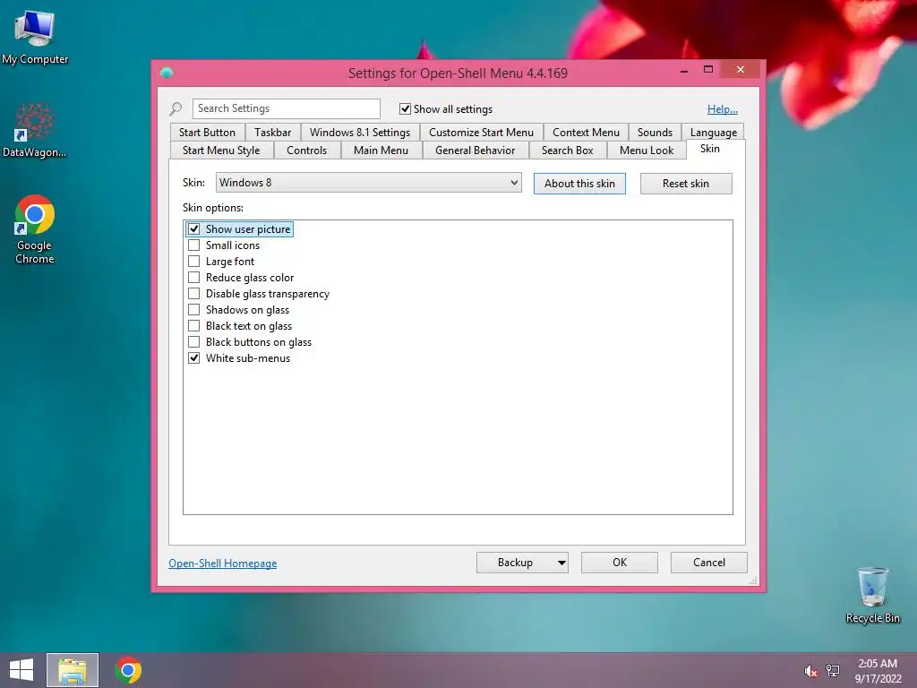This screenshot has width=917, height=688.
Task: Maximize the Open-Shell settings window
Action: pos(708,70)
